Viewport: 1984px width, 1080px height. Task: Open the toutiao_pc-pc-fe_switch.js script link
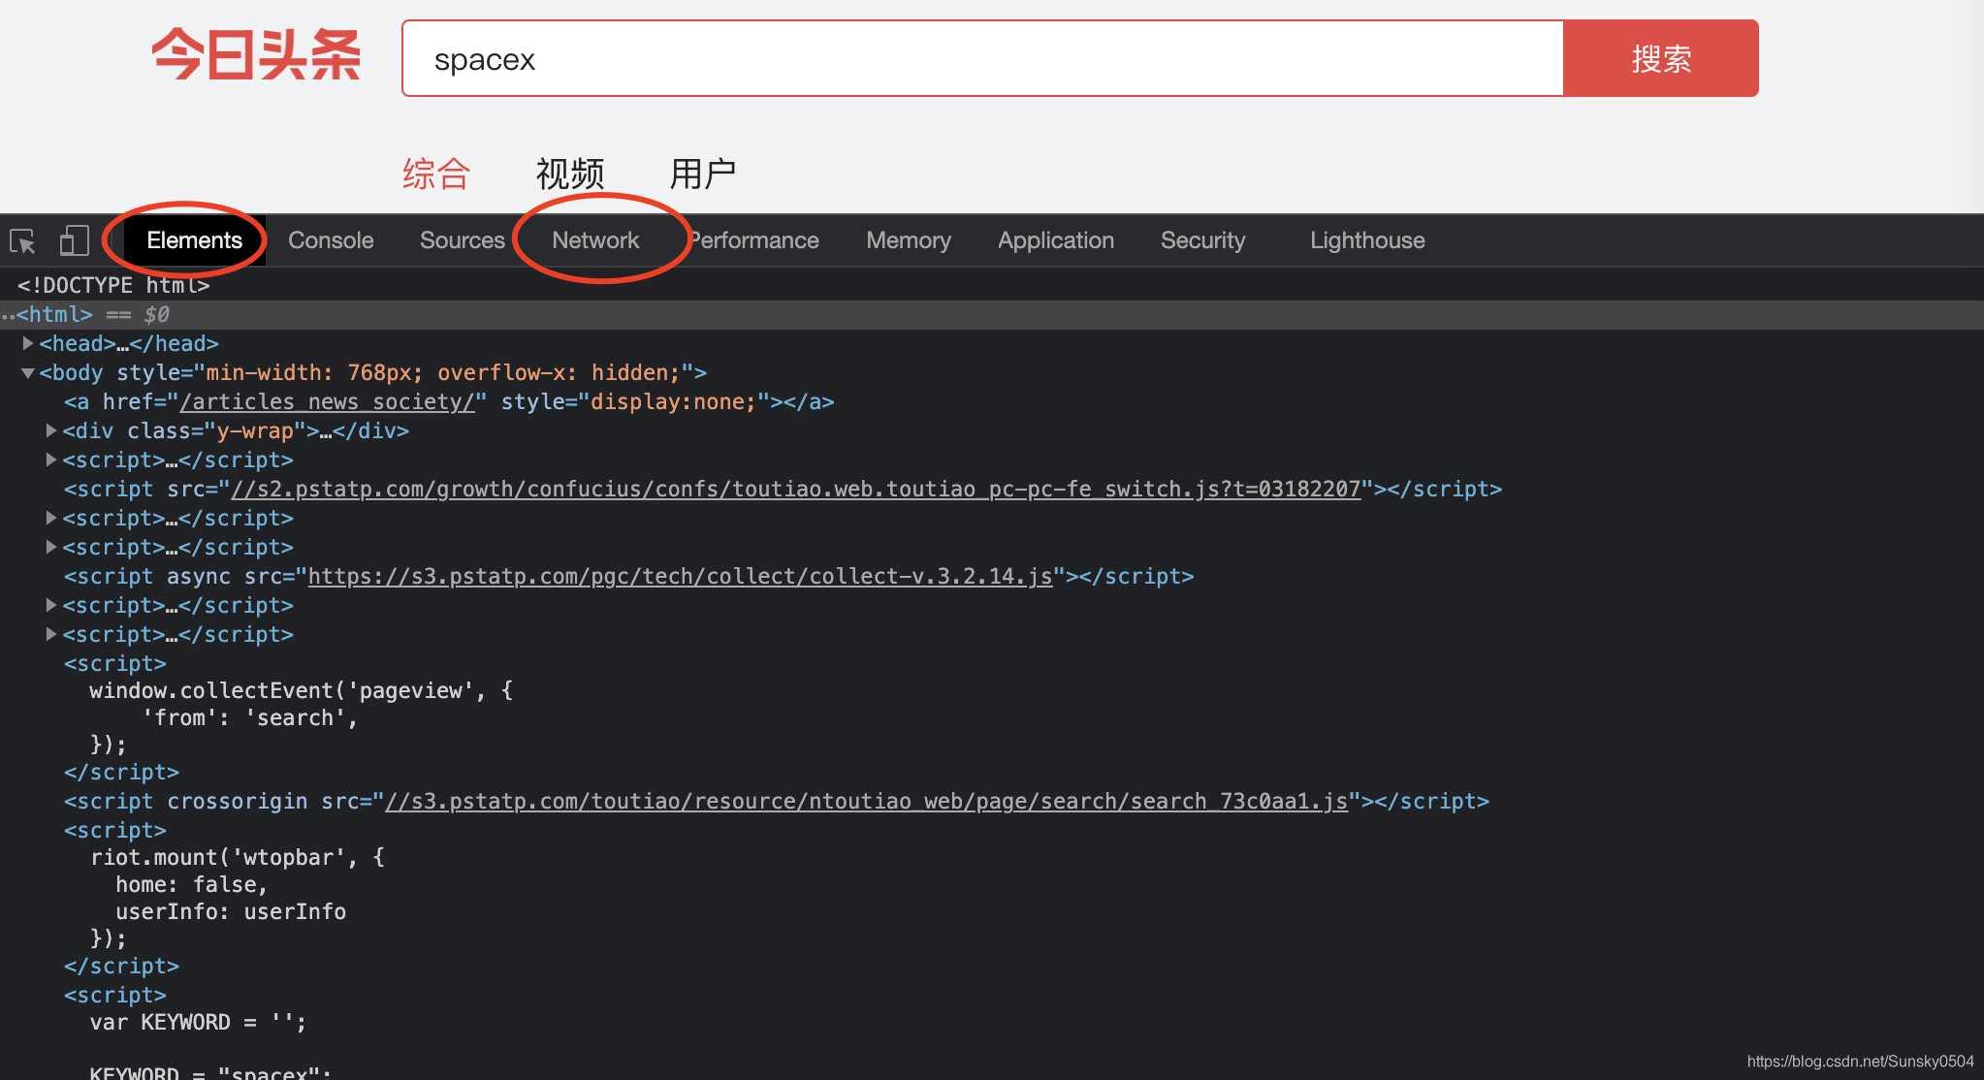coord(796,489)
